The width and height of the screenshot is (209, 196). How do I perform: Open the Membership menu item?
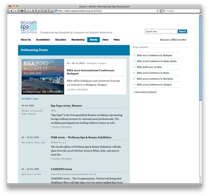pyautogui.click(x=78, y=40)
